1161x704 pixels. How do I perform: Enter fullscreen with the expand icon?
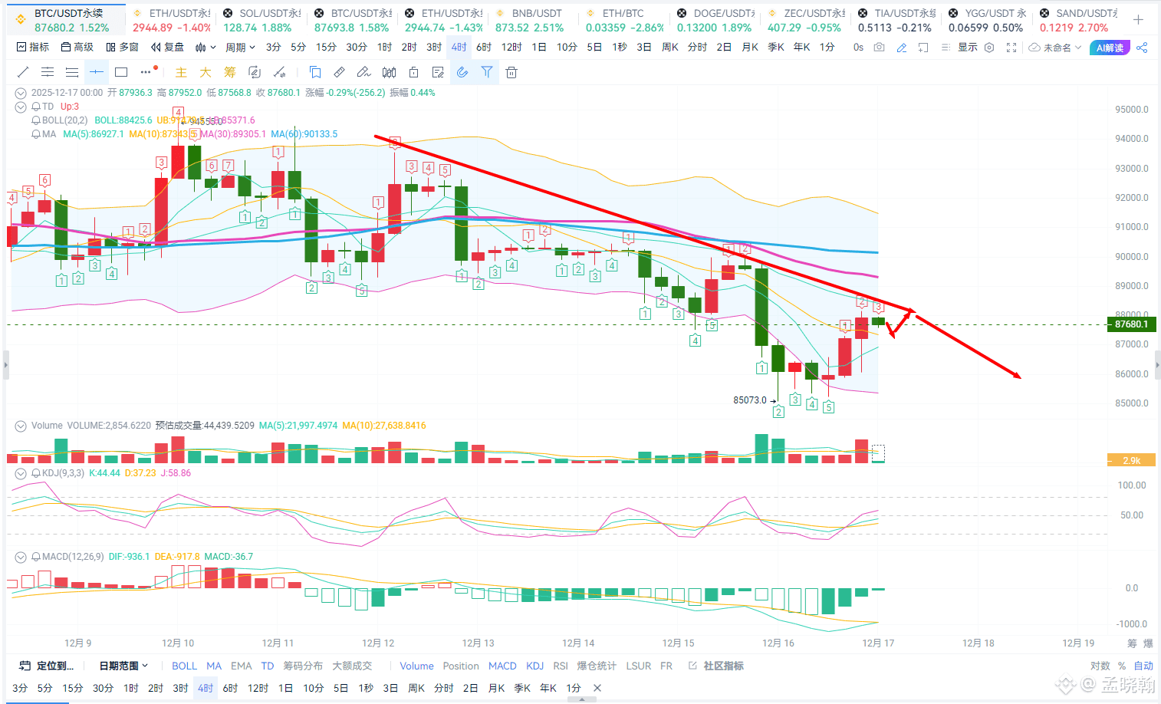tap(1011, 48)
